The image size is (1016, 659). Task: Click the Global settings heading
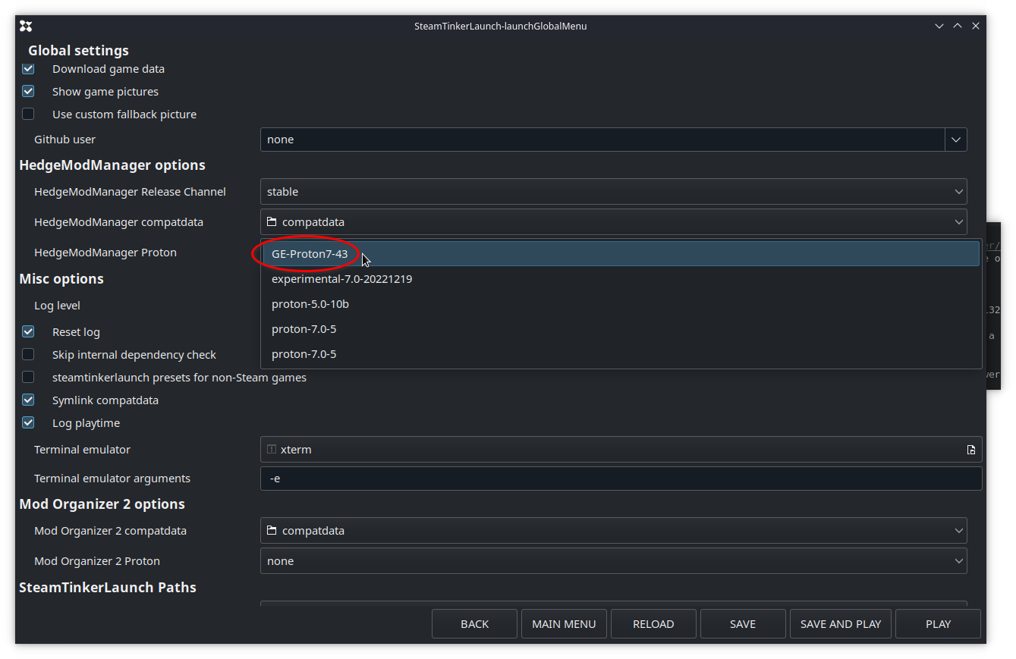coord(79,51)
